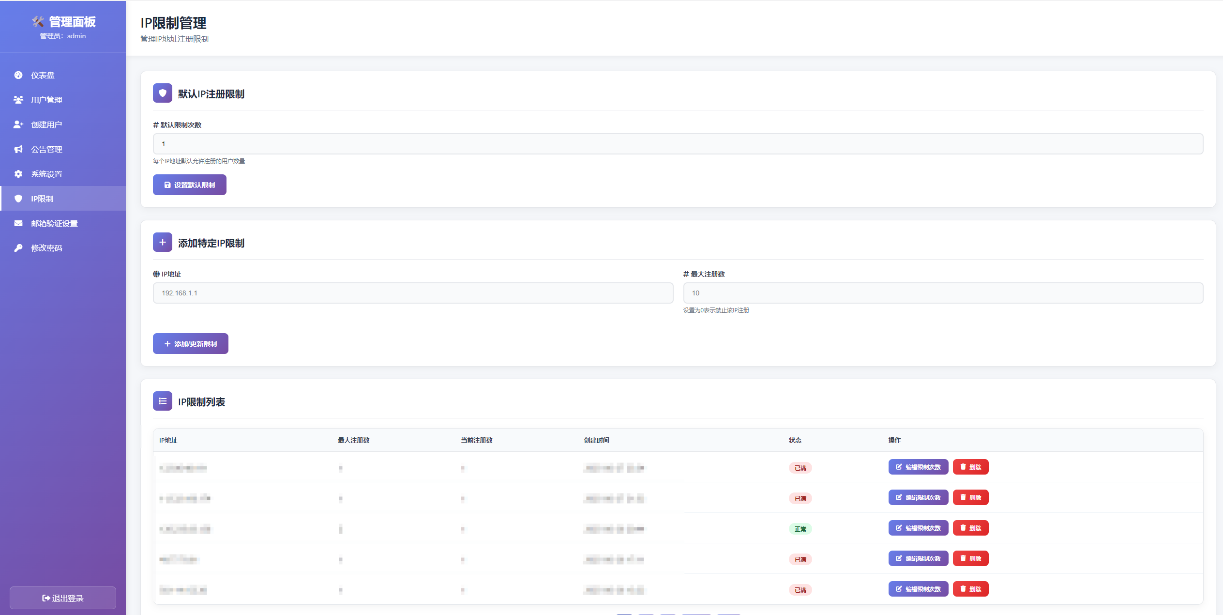This screenshot has width=1223, height=615.
Task: Click the system settings gear icon
Action: coord(18,174)
